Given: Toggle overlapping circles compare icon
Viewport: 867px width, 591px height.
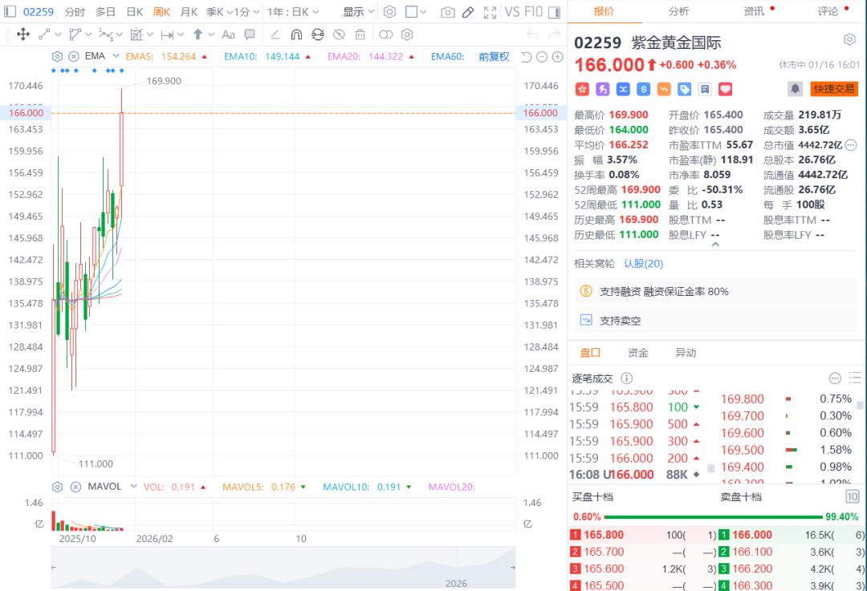Looking at the screenshot, I should coord(386,34).
